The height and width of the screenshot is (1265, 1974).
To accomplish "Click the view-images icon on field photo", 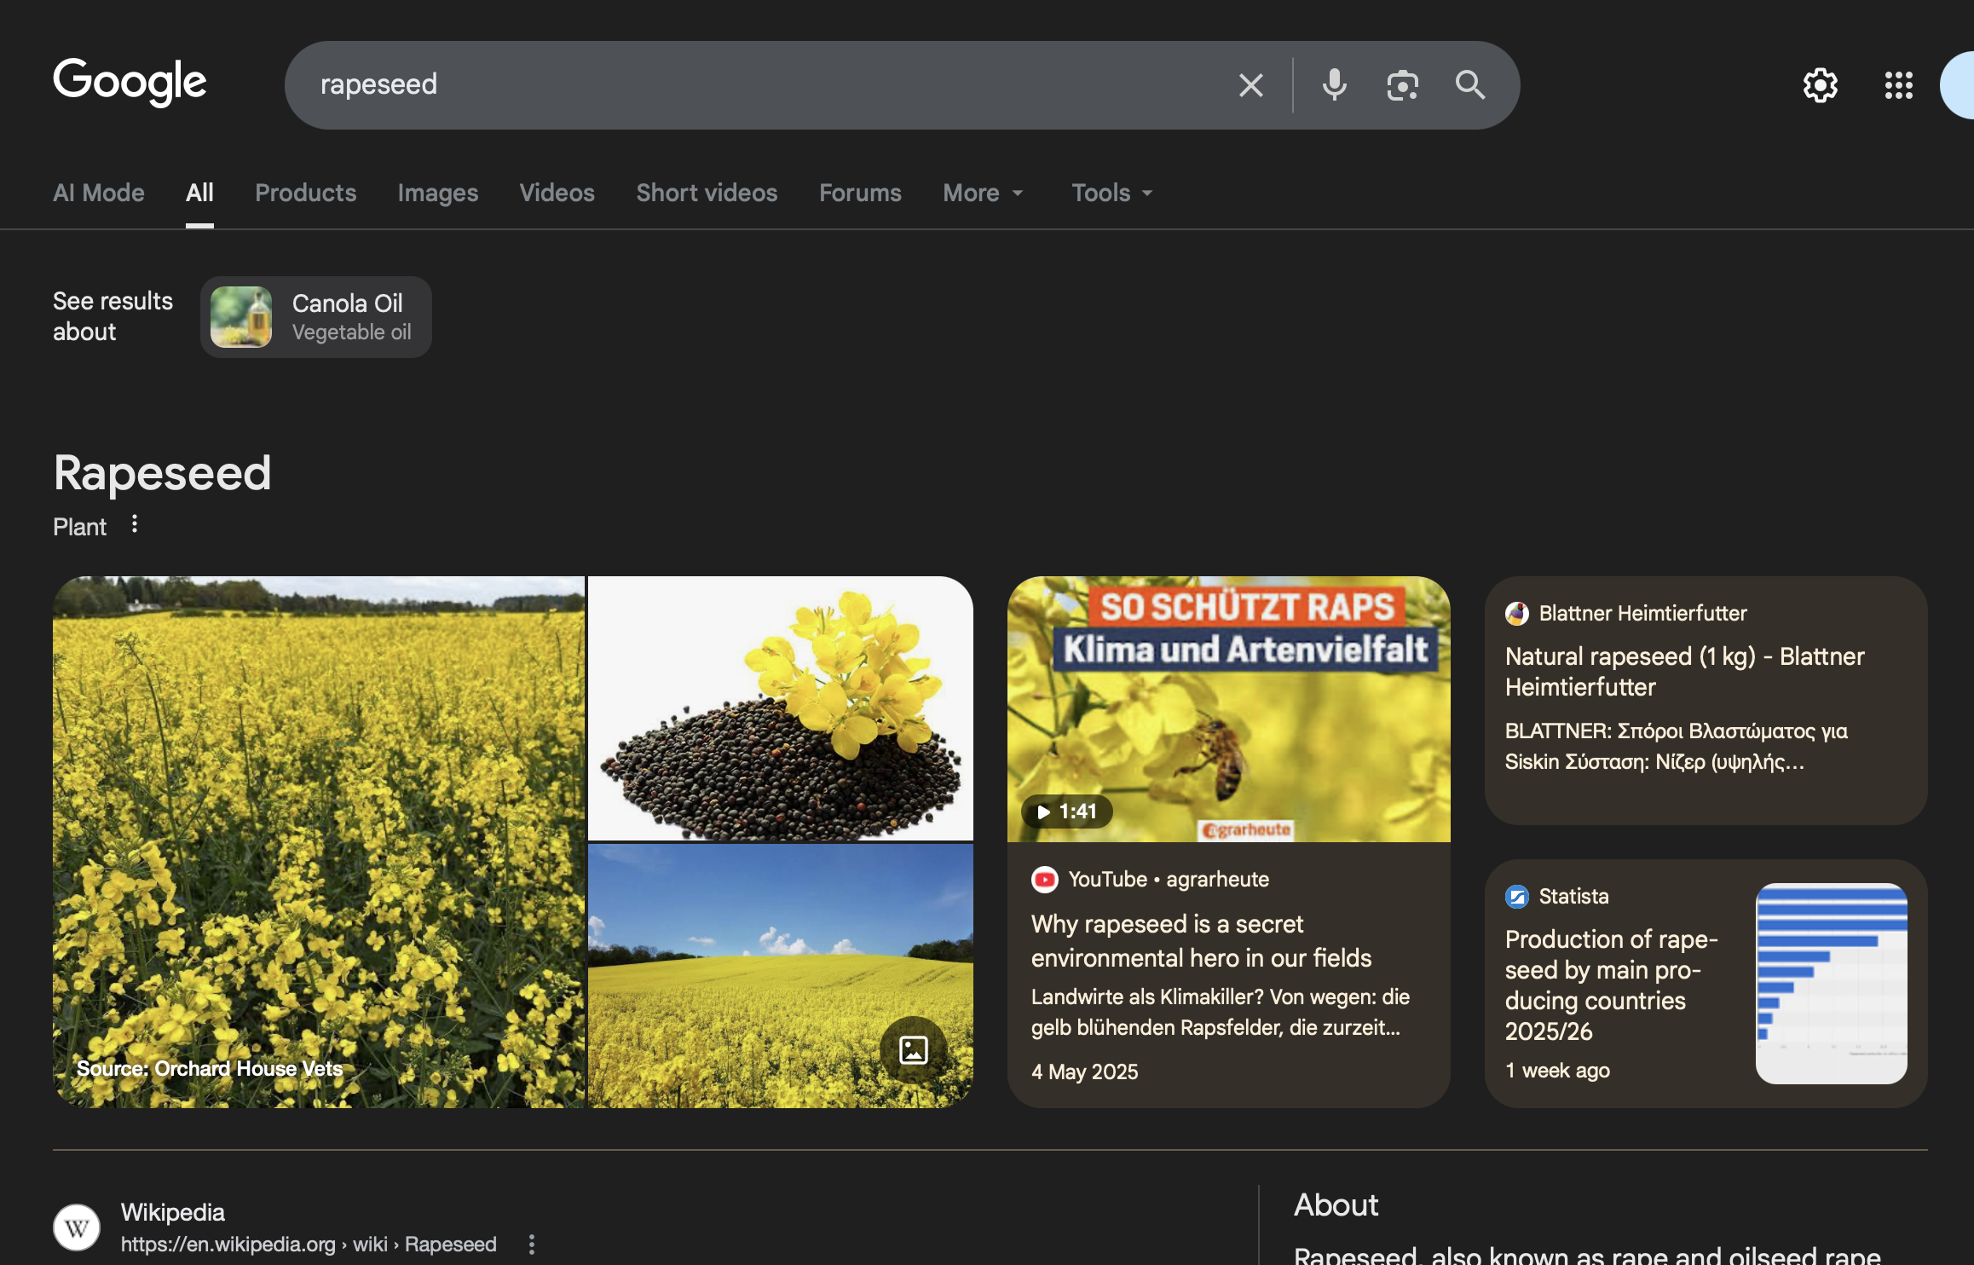I will pyautogui.click(x=913, y=1049).
